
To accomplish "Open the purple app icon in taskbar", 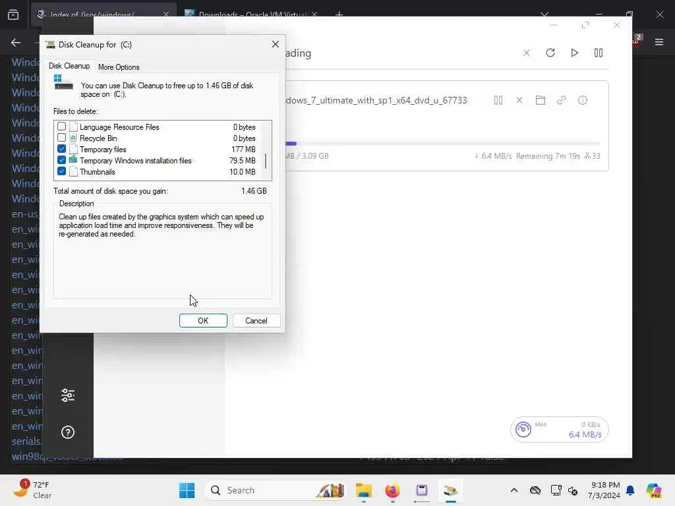I will [x=422, y=490].
